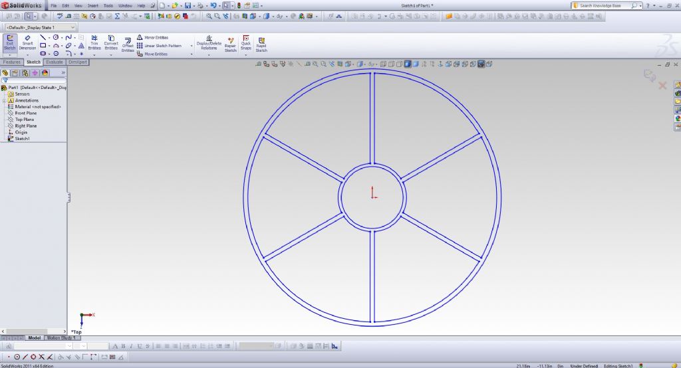Select the Line sketch tool

click(x=43, y=38)
